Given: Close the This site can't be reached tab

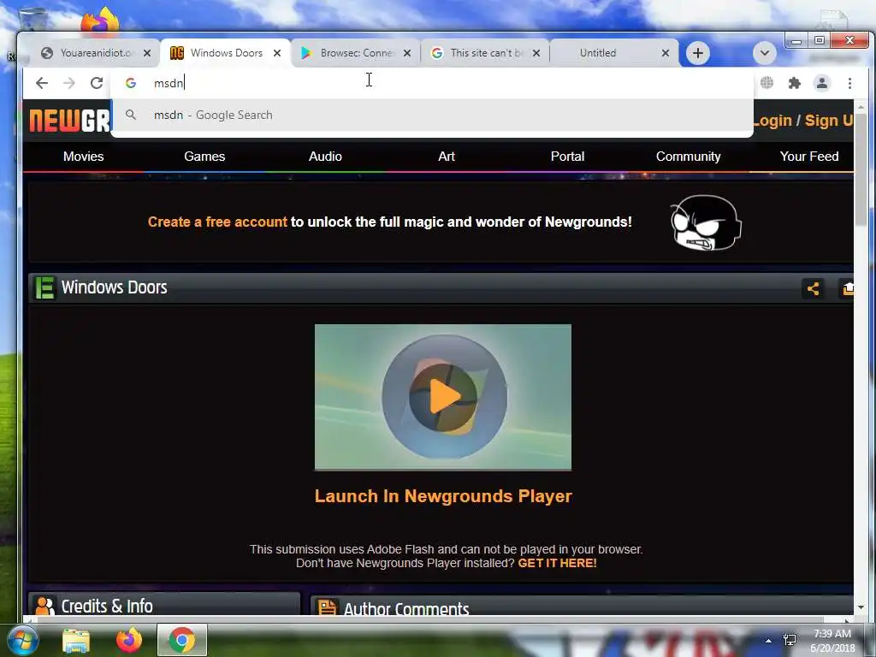Looking at the screenshot, I should tap(536, 53).
